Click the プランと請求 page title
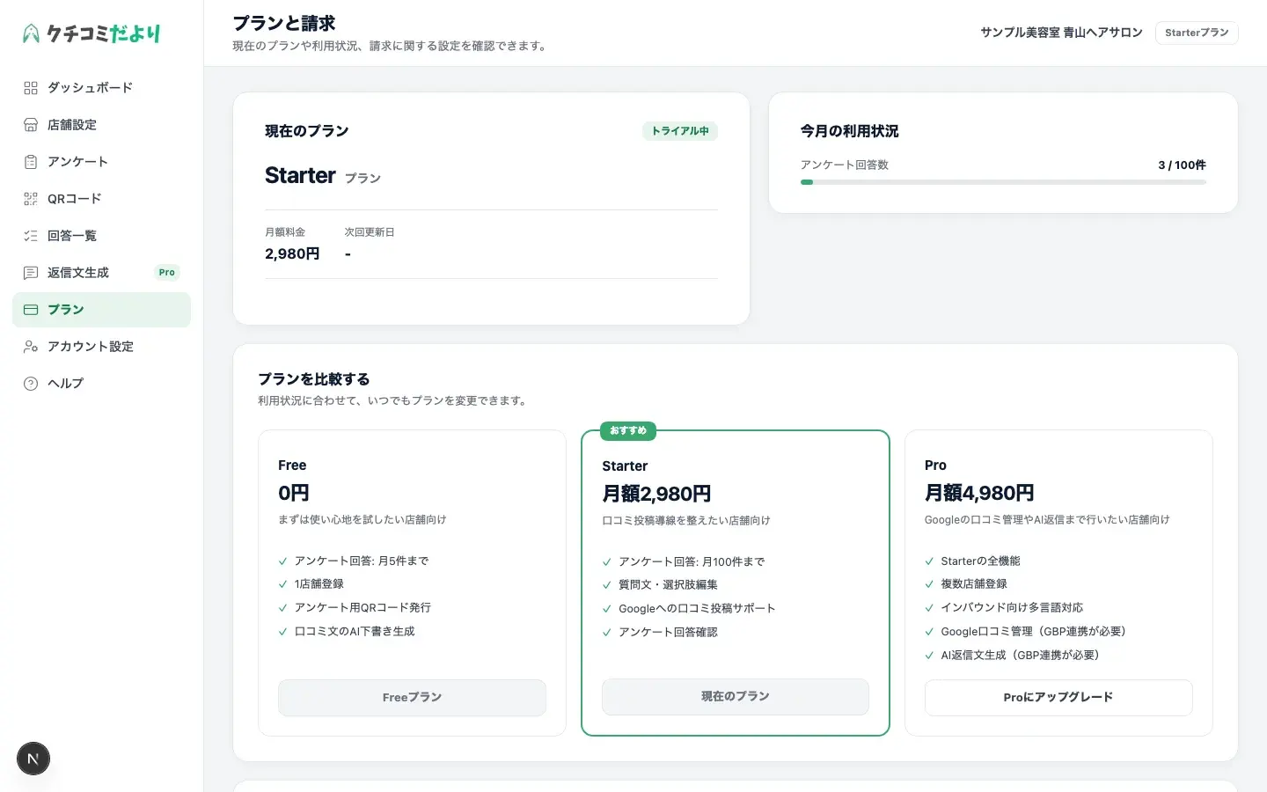 click(284, 24)
